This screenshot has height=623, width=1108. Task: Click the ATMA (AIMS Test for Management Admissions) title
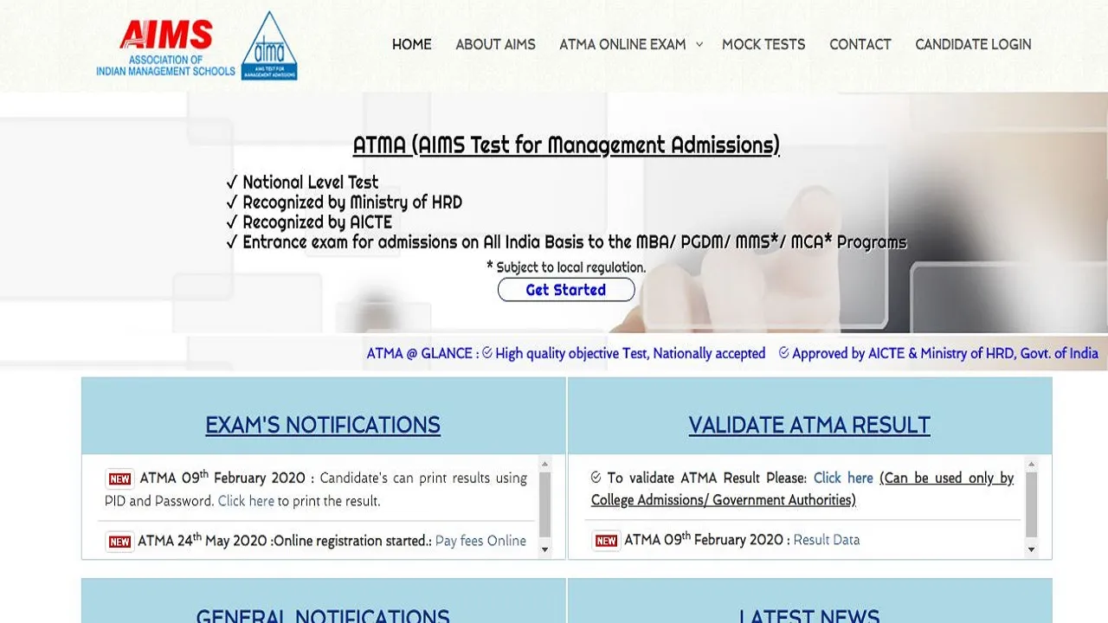pyautogui.click(x=566, y=145)
